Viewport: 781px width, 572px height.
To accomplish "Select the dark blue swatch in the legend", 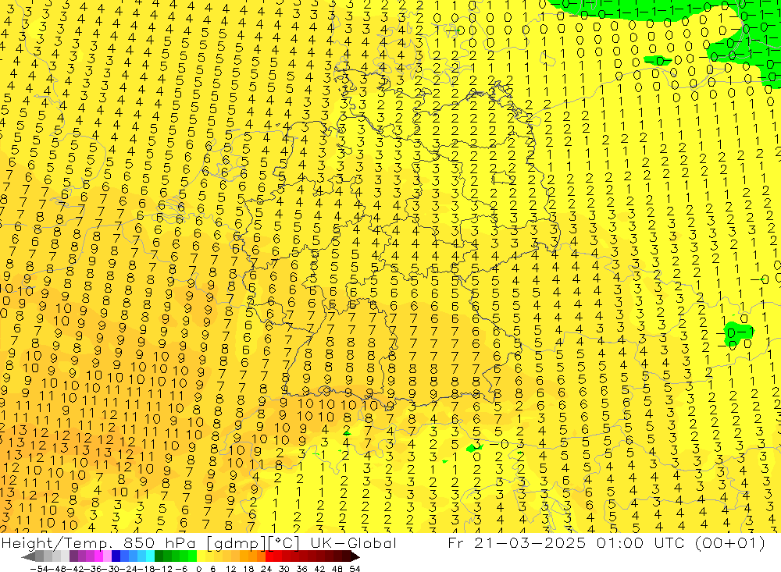I will pyautogui.click(x=116, y=556).
